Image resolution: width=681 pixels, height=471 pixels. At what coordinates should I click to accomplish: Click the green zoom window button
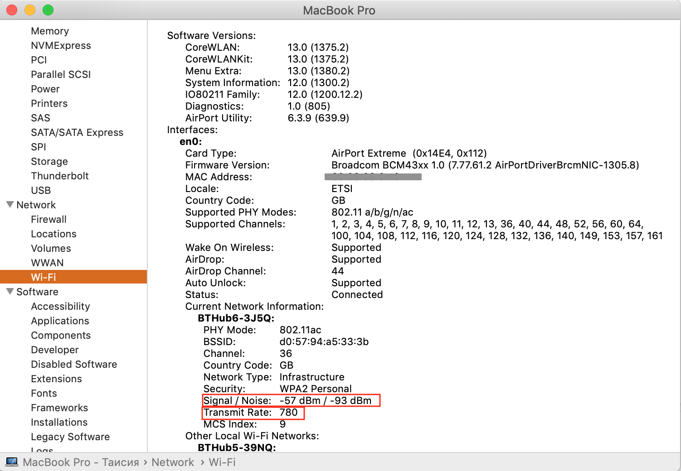48,10
